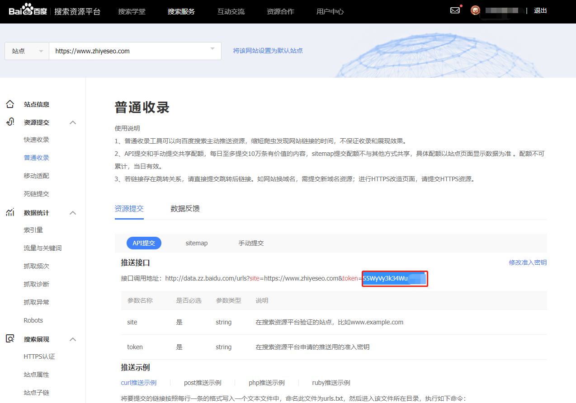Screen dimensions: 576x403
Task: Click the 参数类型 column header
Action: pos(229,300)
